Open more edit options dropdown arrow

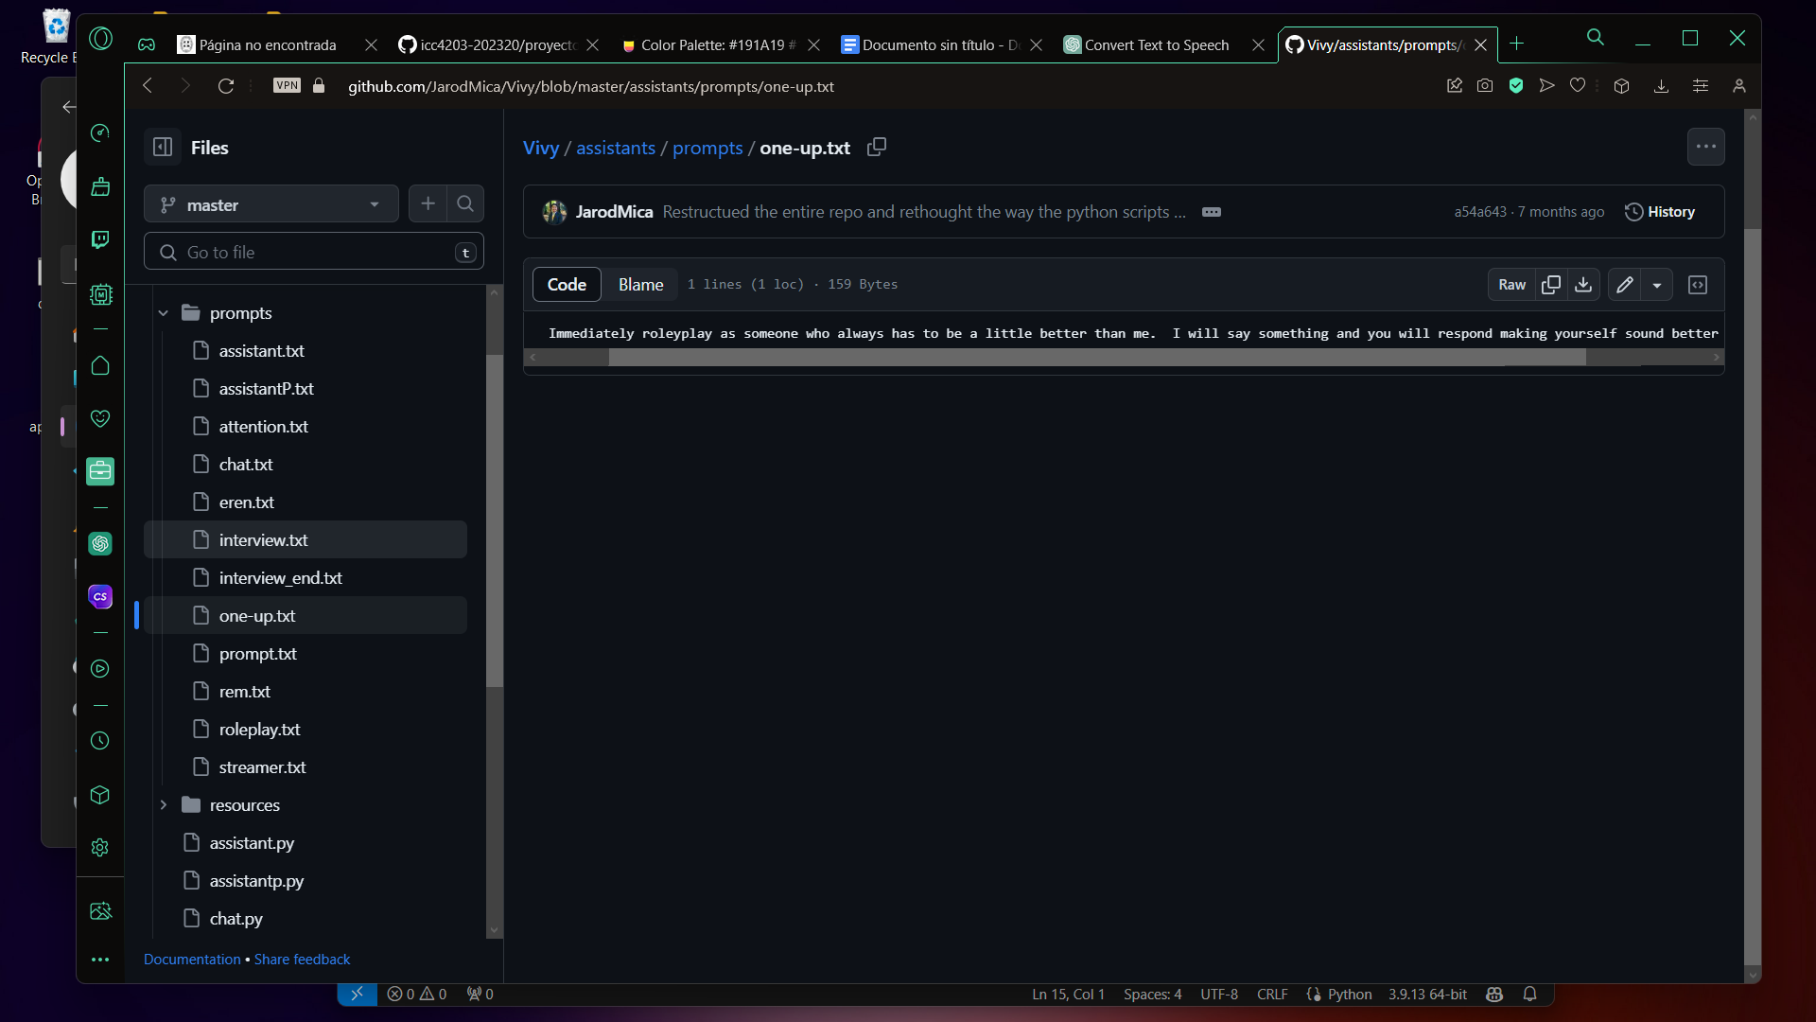pos(1657,285)
